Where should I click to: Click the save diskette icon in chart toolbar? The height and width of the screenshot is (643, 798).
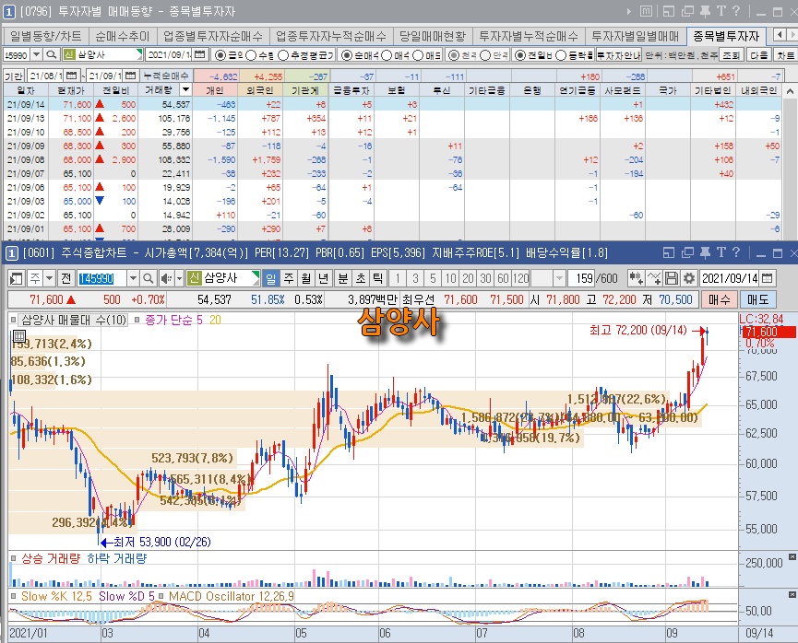tap(672, 278)
